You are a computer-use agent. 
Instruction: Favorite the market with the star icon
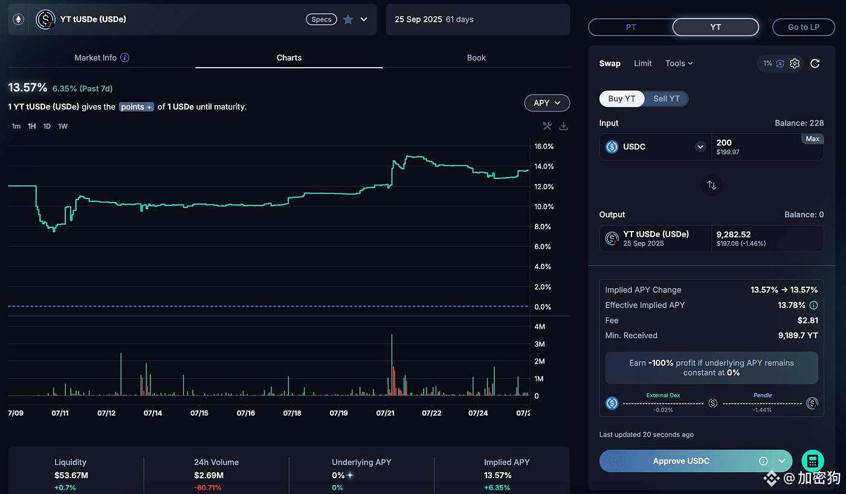[348, 19]
